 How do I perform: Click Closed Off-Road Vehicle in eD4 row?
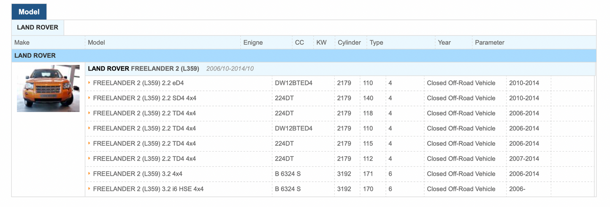(461, 83)
